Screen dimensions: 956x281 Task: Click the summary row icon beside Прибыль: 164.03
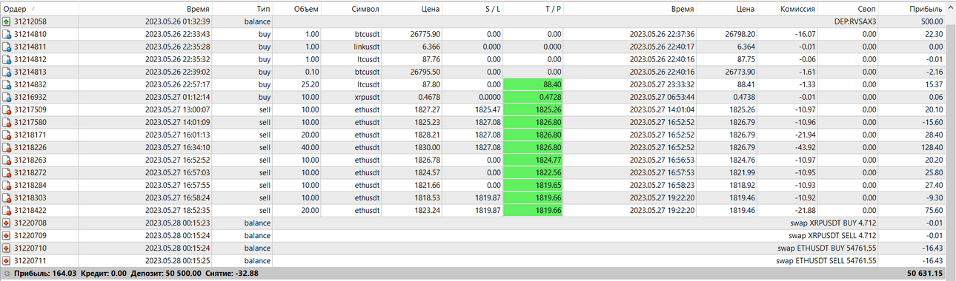pos(7,274)
